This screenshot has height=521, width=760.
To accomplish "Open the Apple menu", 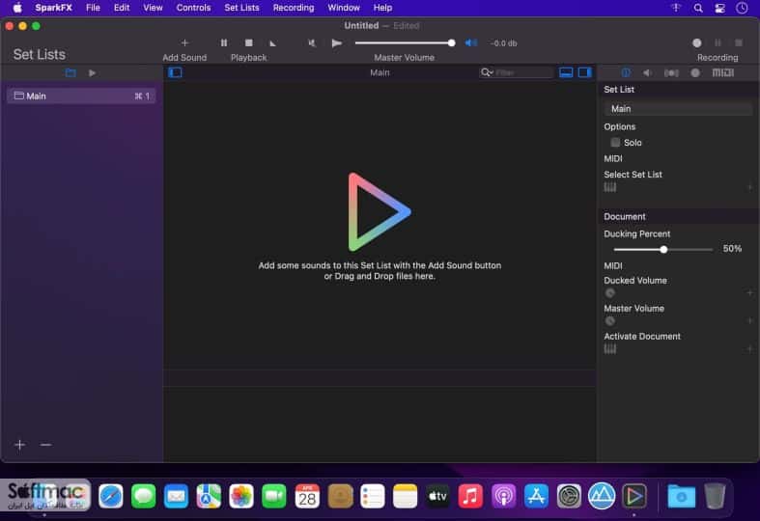I will click(x=17, y=8).
